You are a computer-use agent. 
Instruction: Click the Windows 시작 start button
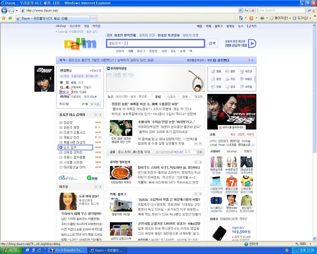(x=11, y=250)
